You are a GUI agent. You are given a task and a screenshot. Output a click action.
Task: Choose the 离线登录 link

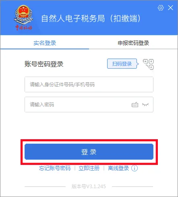click(x=118, y=168)
